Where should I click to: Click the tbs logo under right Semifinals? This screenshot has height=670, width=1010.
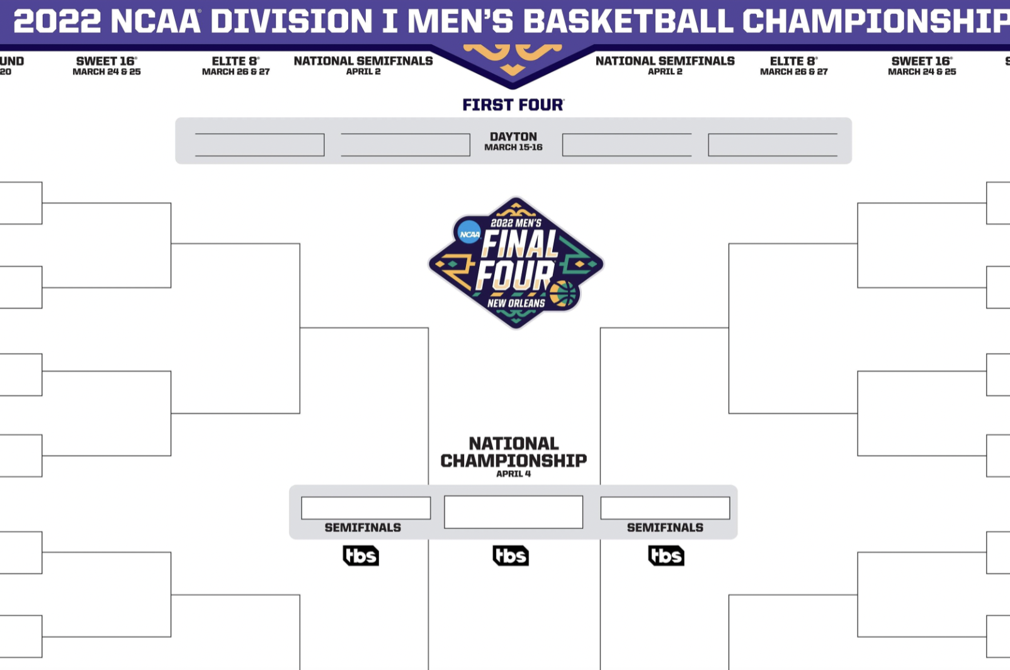(x=666, y=555)
